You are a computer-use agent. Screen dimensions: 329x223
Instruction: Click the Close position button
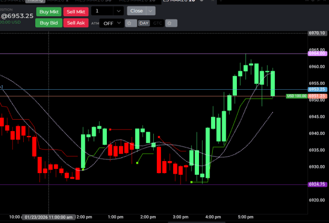pos(136,11)
